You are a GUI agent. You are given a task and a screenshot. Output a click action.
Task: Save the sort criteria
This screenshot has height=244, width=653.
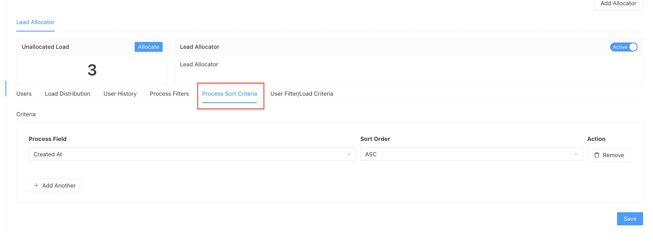click(x=630, y=219)
